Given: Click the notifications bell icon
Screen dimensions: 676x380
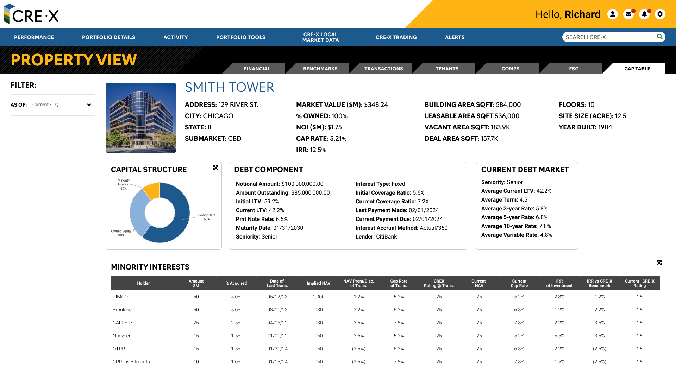Looking at the screenshot, I should click(x=644, y=14).
